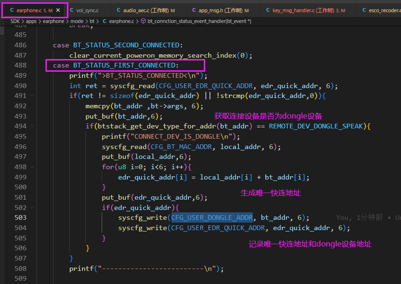Click CFG_BT_MAC_ADDR on line 496
The height and width of the screenshot is (284, 401).
[x=181, y=147]
